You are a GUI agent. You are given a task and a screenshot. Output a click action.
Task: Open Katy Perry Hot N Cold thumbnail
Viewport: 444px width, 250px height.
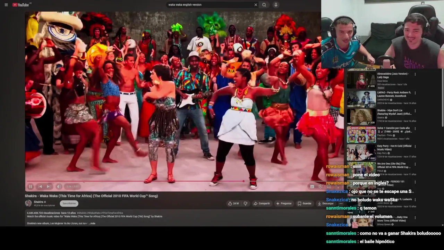[361, 152]
